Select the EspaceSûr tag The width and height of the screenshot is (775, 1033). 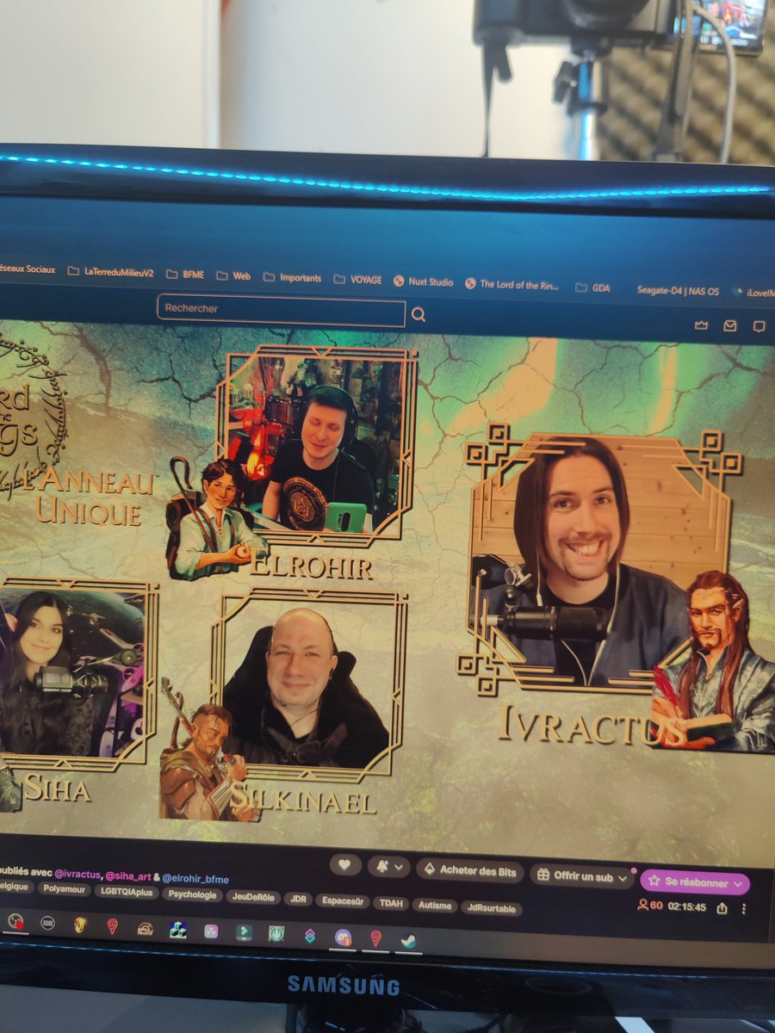(343, 900)
